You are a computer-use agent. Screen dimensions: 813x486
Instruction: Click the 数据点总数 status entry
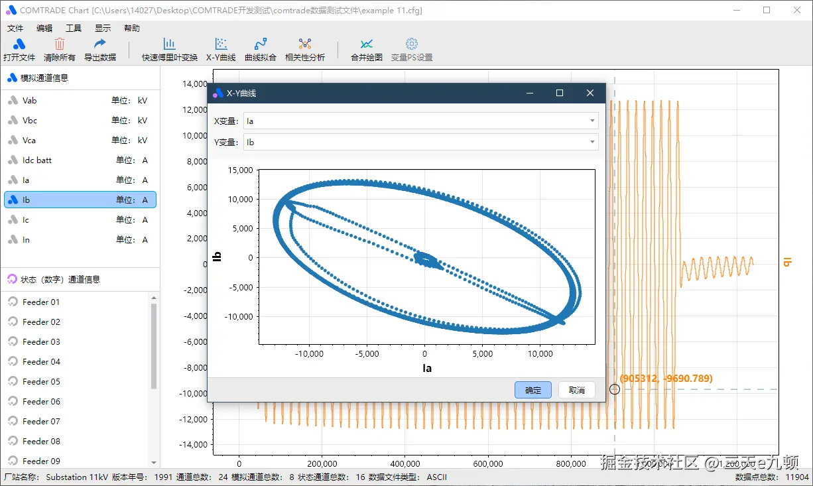pyautogui.click(x=772, y=477)
